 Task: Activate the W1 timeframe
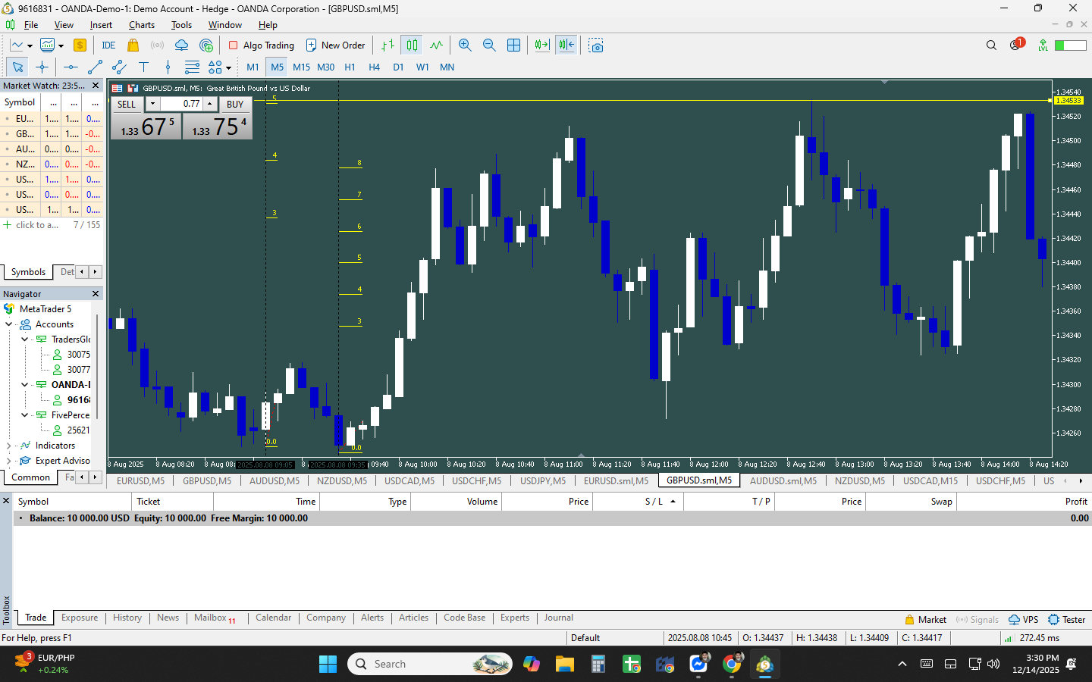[422, 67]
